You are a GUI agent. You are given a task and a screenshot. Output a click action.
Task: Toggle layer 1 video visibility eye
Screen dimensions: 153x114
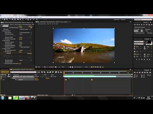click(1, 76)
